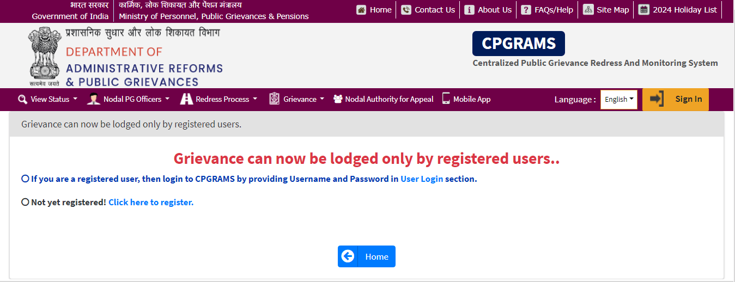Select the Not yet registered radio bullet
735x282 pixels.
pos(25,202)
